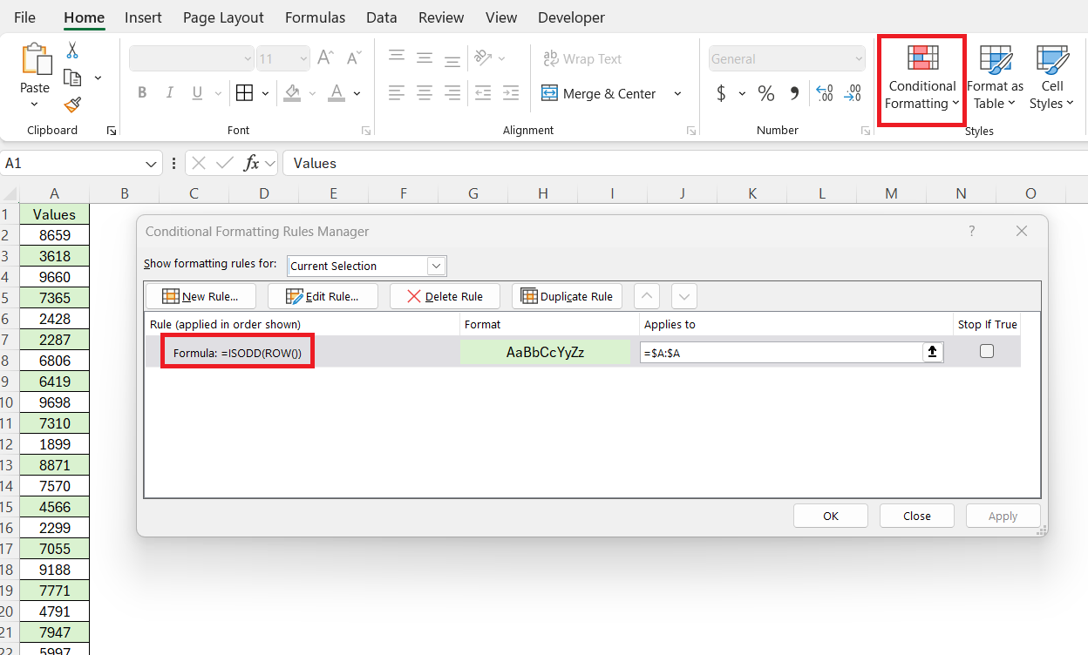Select cell containing 8659
Image resolution: width=1088 pixels, height=655 pixels.
click(x=55, y=235)
